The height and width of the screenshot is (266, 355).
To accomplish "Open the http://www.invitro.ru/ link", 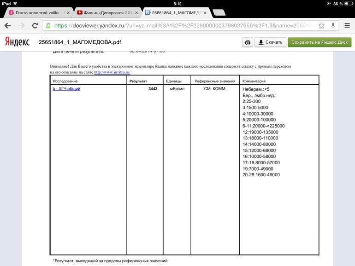I will point(112,72).
